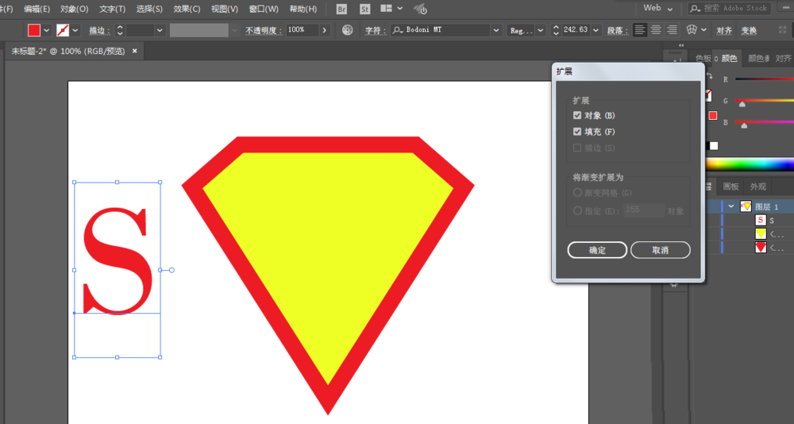Align paragraph text to the left
Image resolution: width=794 pixels, height=424 pixels.
coord(640,30)
